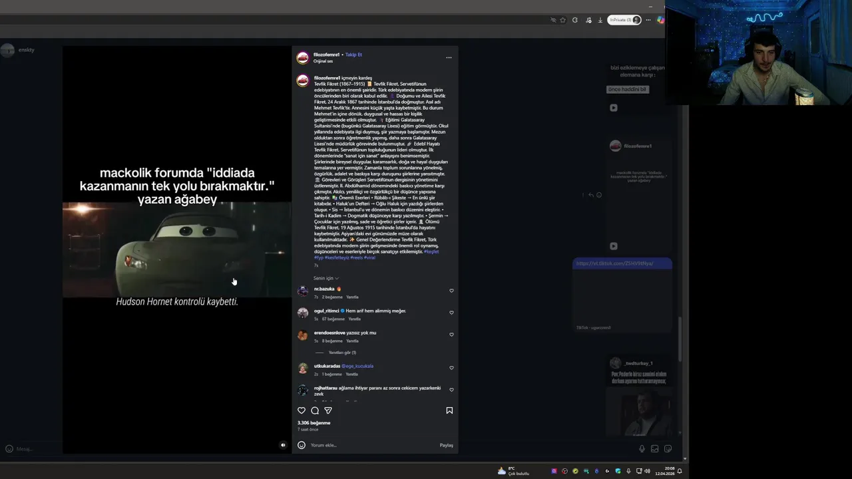Like nr.bazuka's comment
852x479 pixels.
click(451, 291)
